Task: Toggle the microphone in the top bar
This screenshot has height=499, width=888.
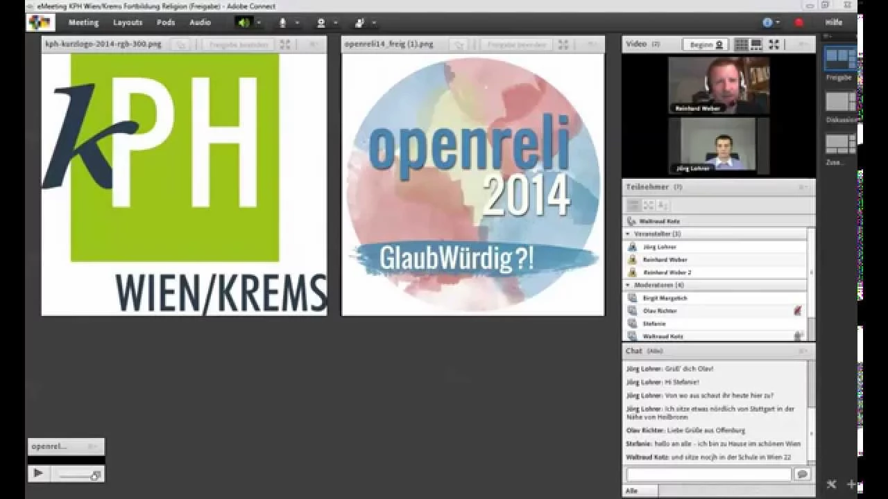Action: 282,22
